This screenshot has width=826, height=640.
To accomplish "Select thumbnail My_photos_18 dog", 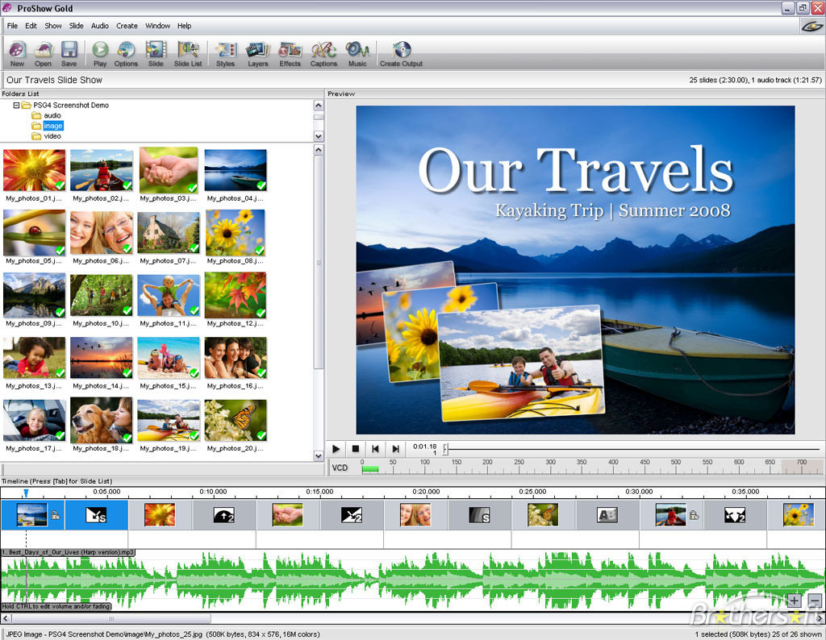I will click(101, 420).
